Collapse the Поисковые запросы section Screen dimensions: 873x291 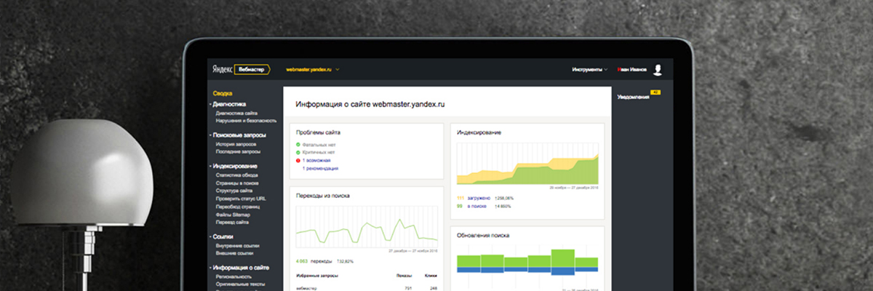[239, 135]
